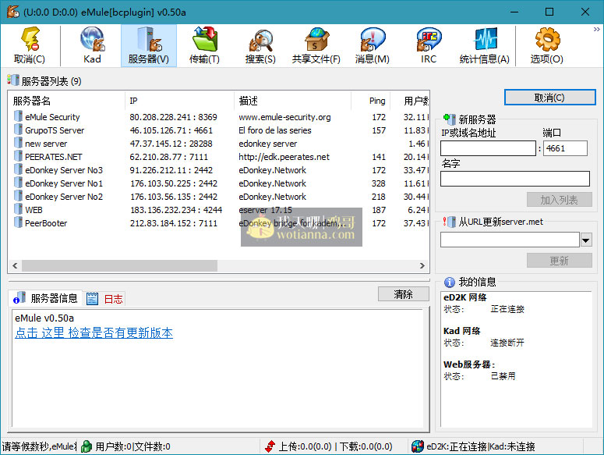Select the eMule Security server row

coord(52,117)
